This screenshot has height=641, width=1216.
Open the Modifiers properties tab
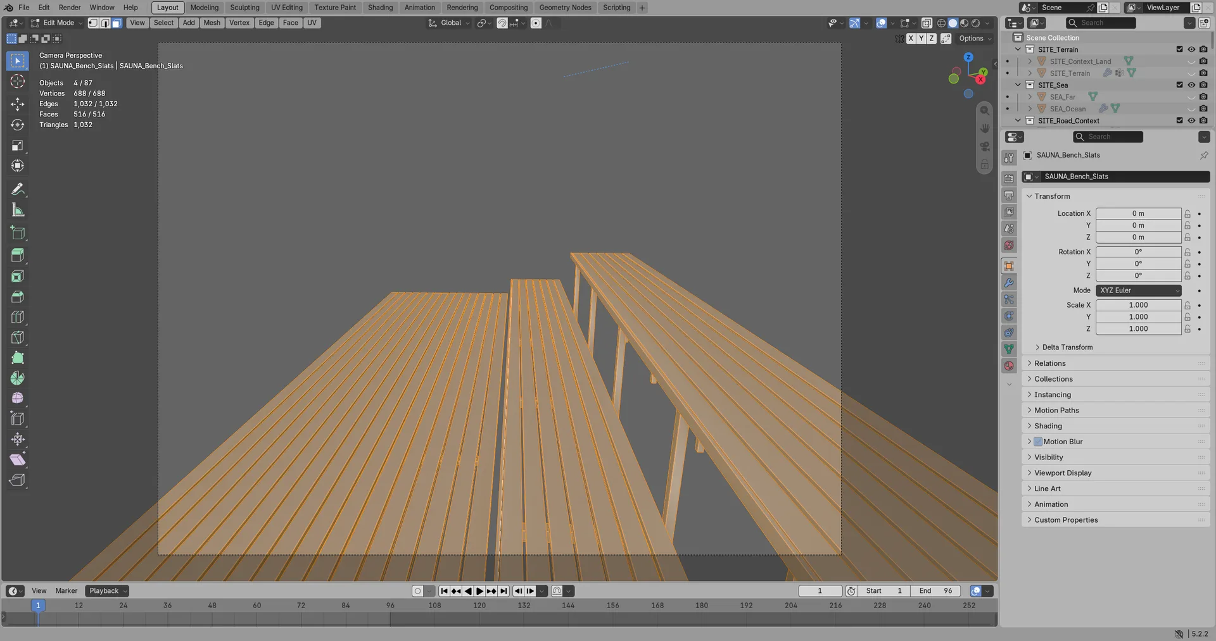coord(1009,283)
